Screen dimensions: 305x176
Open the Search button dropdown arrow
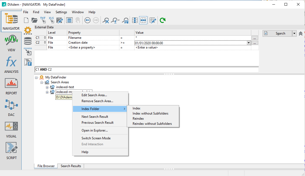294,33
